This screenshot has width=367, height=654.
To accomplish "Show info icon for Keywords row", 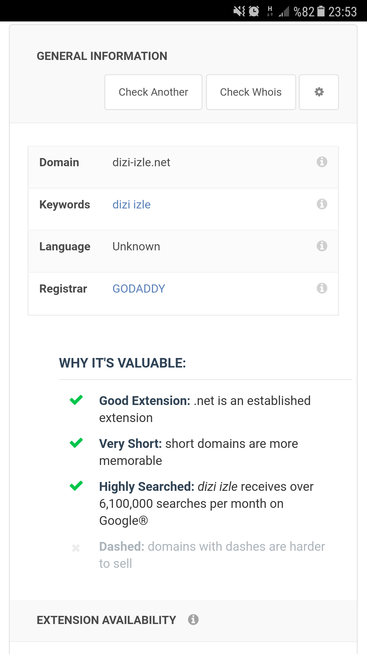I will click(x=322, y=204).
